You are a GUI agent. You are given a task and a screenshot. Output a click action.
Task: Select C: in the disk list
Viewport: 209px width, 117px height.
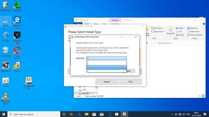click(x=106, y=61)
